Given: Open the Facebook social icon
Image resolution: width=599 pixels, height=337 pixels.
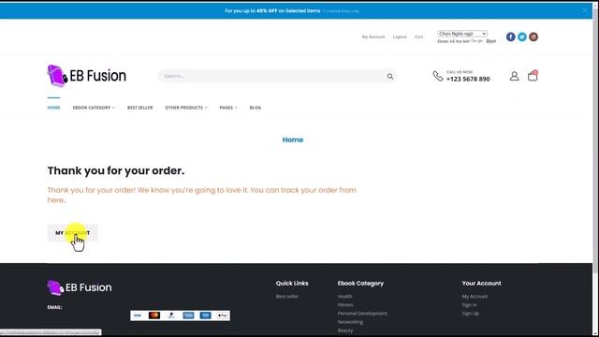Looking at the screenshot, I should point(511,37).
